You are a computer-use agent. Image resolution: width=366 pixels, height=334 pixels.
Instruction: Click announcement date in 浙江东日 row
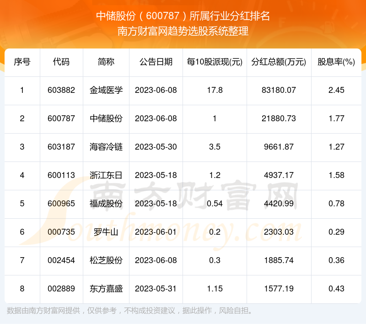pos(156,175)
